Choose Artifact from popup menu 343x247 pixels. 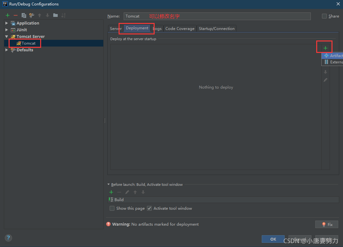pos(332,55)
